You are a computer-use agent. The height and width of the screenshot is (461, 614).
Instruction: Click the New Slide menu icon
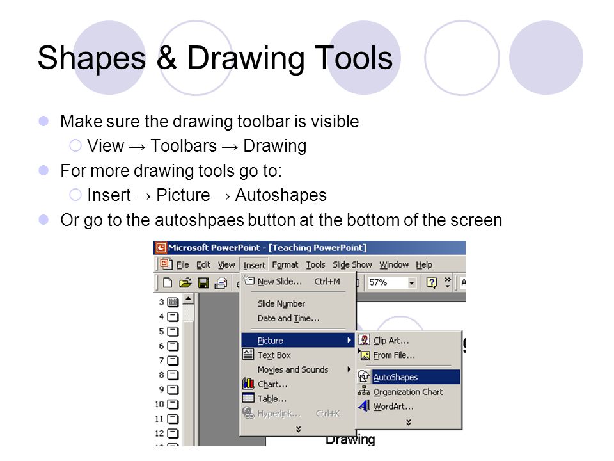(249, 280)
